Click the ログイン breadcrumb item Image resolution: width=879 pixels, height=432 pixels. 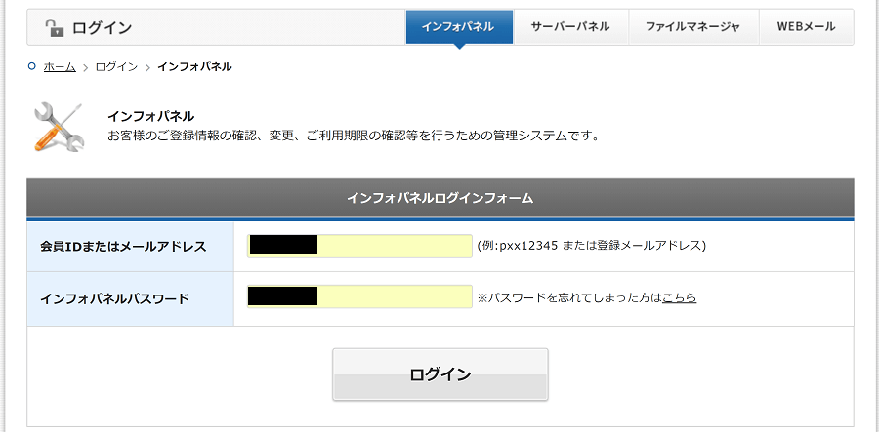tap(116, 67)
